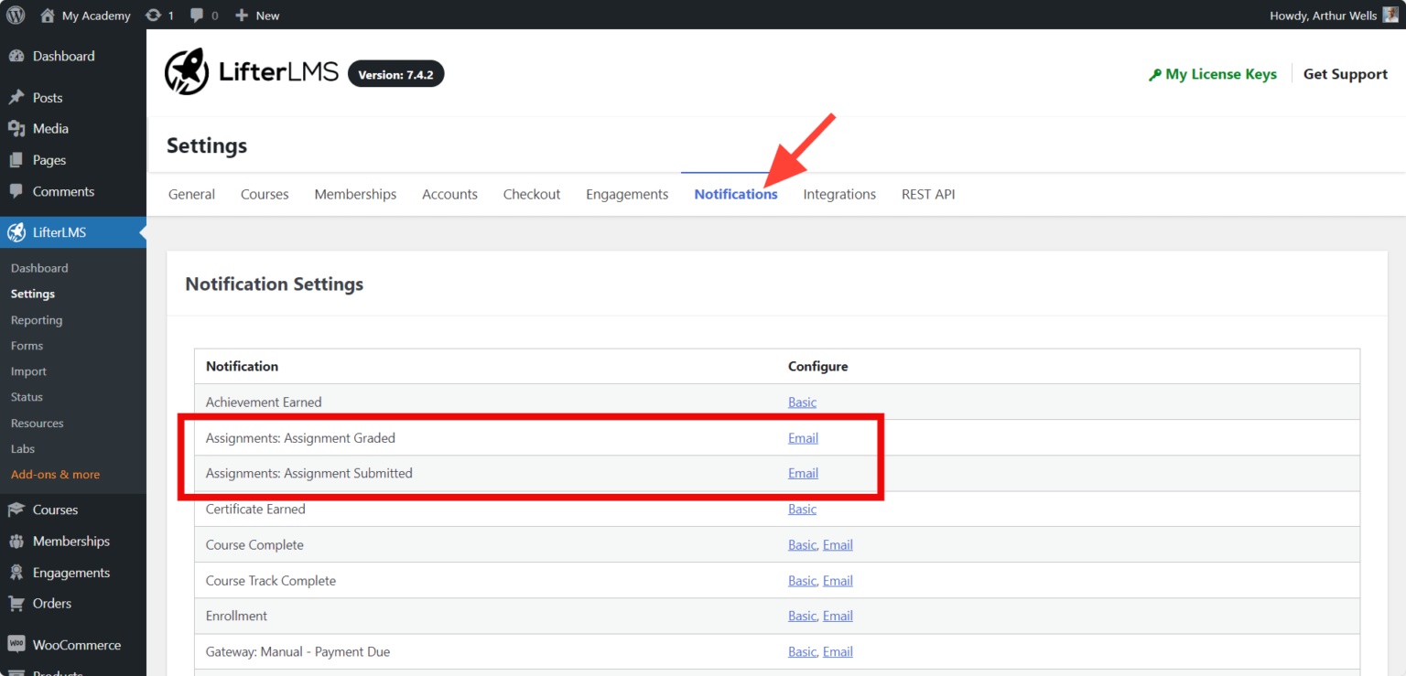Open the Integrations tab
The image size is (1406, 676).
839,194
